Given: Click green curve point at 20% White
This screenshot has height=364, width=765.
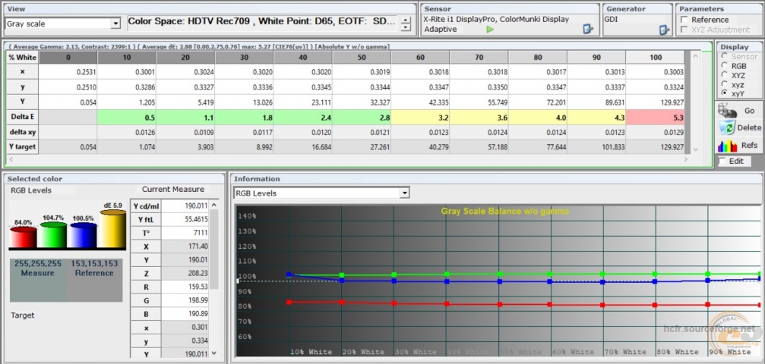Looking at the screenshot, I should click(342, 275).
